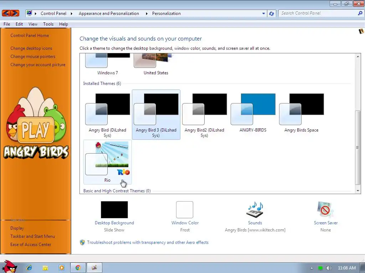Click the 11:08 AM system clock
The height and width of the screenshot is (273, 365).
tap(346, 268)
